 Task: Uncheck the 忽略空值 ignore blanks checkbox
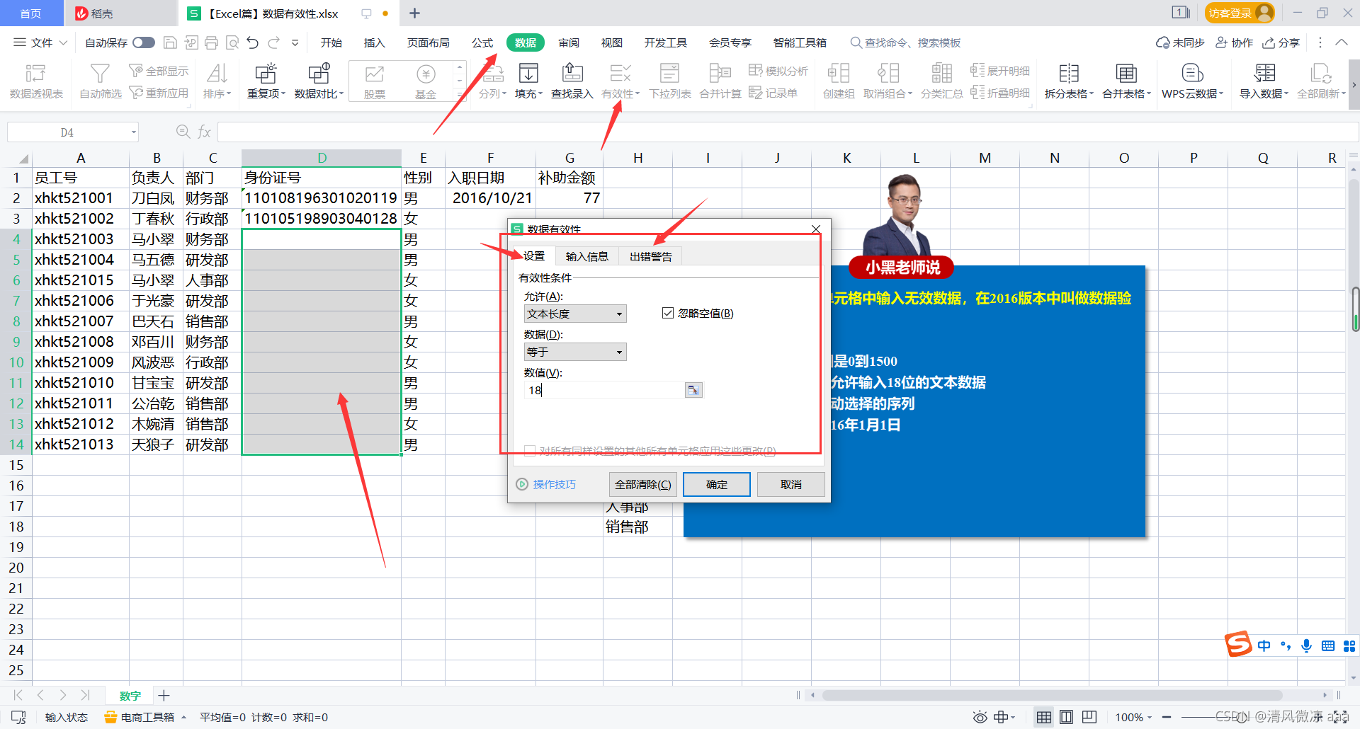click(x=668, y=312)
